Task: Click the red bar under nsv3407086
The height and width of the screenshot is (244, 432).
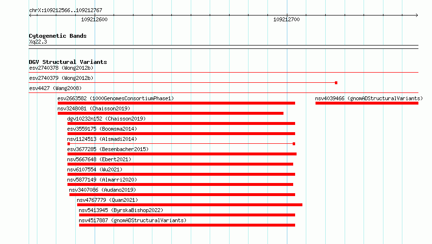Action: point(183,195)
